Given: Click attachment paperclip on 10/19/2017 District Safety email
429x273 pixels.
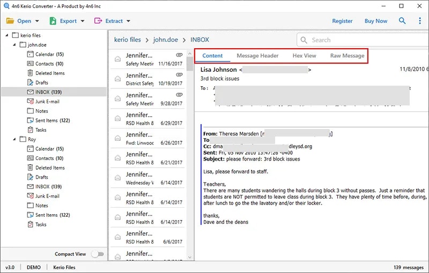Looking at the screenshot, I should [x=179, y=74].
